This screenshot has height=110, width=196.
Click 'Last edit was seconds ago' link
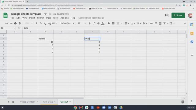click(x=91, y=18)
